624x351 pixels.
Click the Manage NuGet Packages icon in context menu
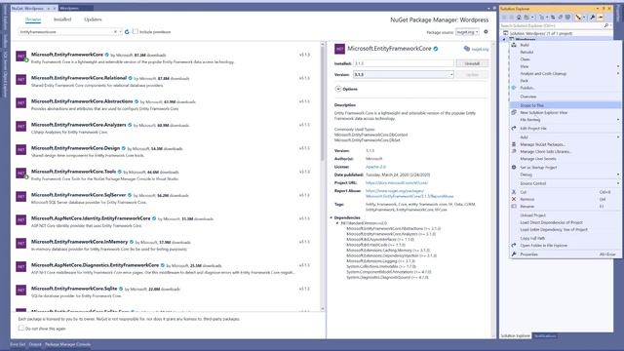point(514,144)
